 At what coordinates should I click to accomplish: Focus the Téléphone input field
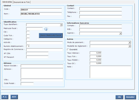(x=101, y=13)
